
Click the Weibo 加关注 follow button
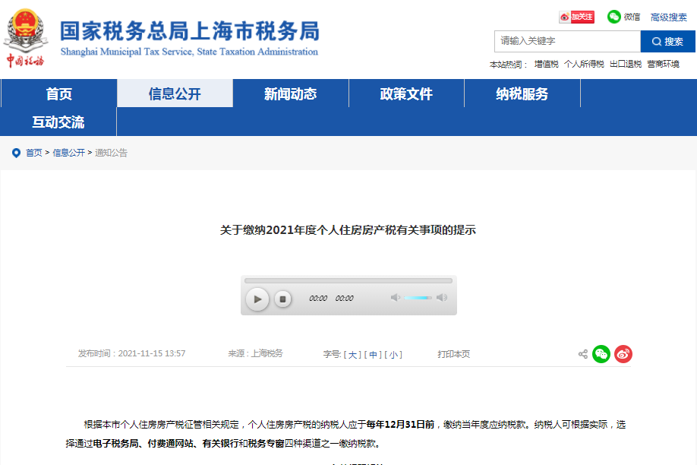pos(576,17)
